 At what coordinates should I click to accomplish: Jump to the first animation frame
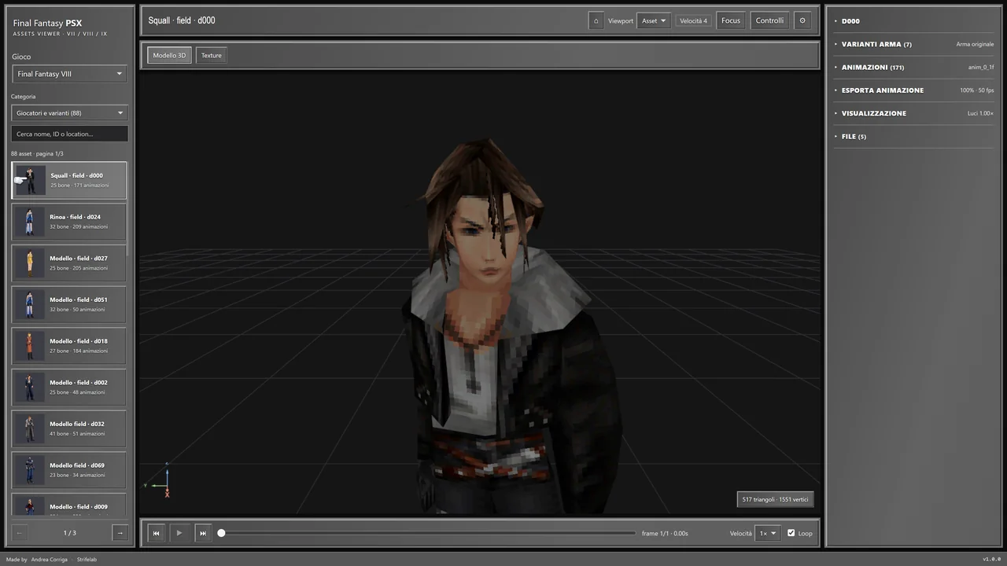[x=156, y=533]
